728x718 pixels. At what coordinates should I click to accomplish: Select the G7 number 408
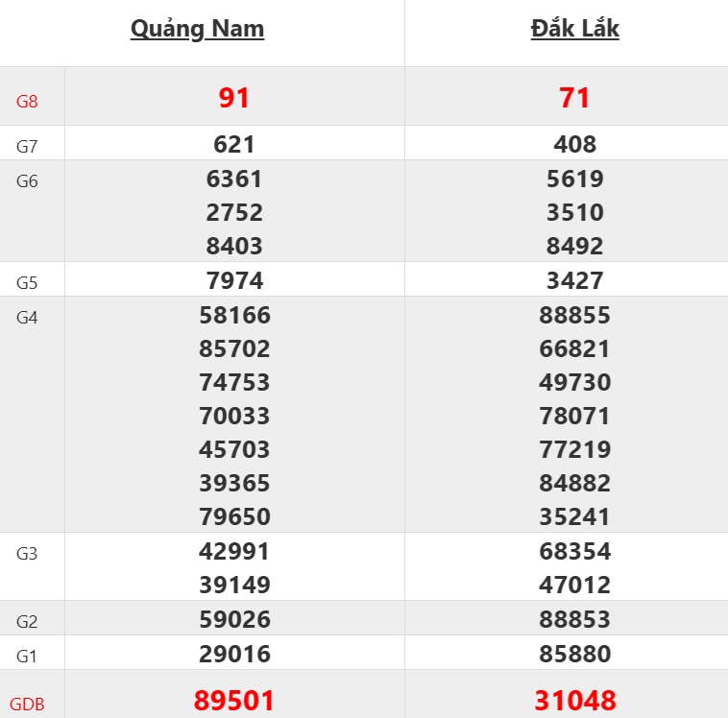click(574, 144)
